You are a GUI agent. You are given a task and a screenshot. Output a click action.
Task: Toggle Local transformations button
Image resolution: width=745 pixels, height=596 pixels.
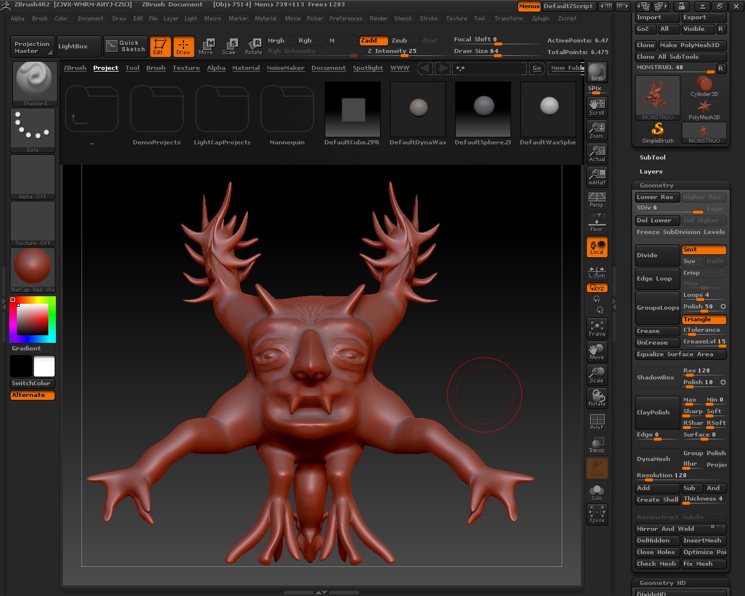[x=597, y=247]
